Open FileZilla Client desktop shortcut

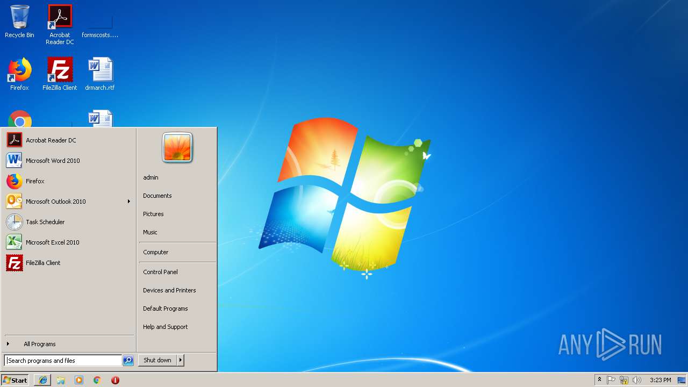(x=60, y=74)
